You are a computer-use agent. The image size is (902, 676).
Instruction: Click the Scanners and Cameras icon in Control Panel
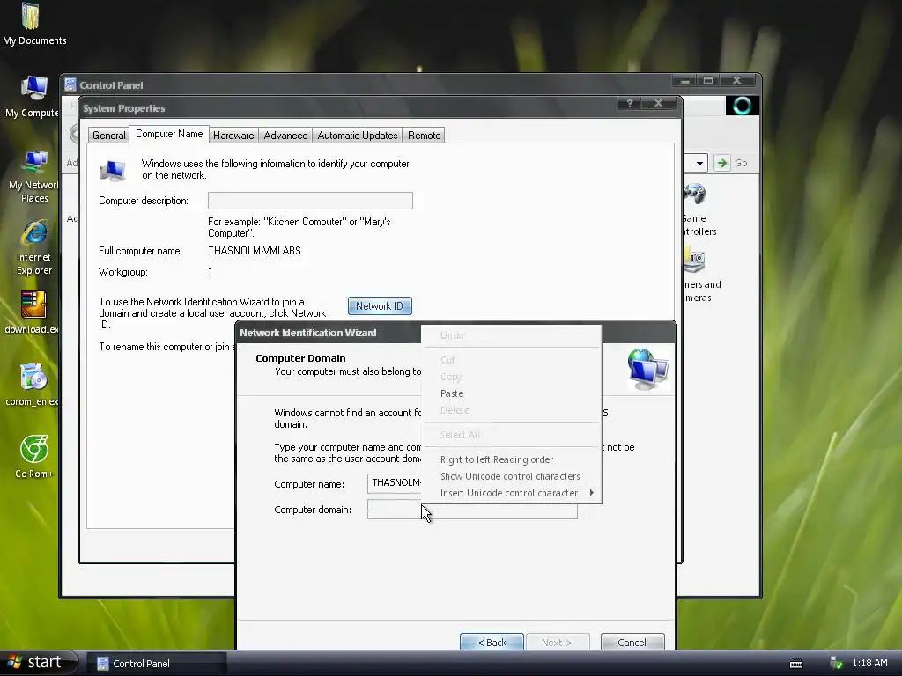[x=694, y=261]
